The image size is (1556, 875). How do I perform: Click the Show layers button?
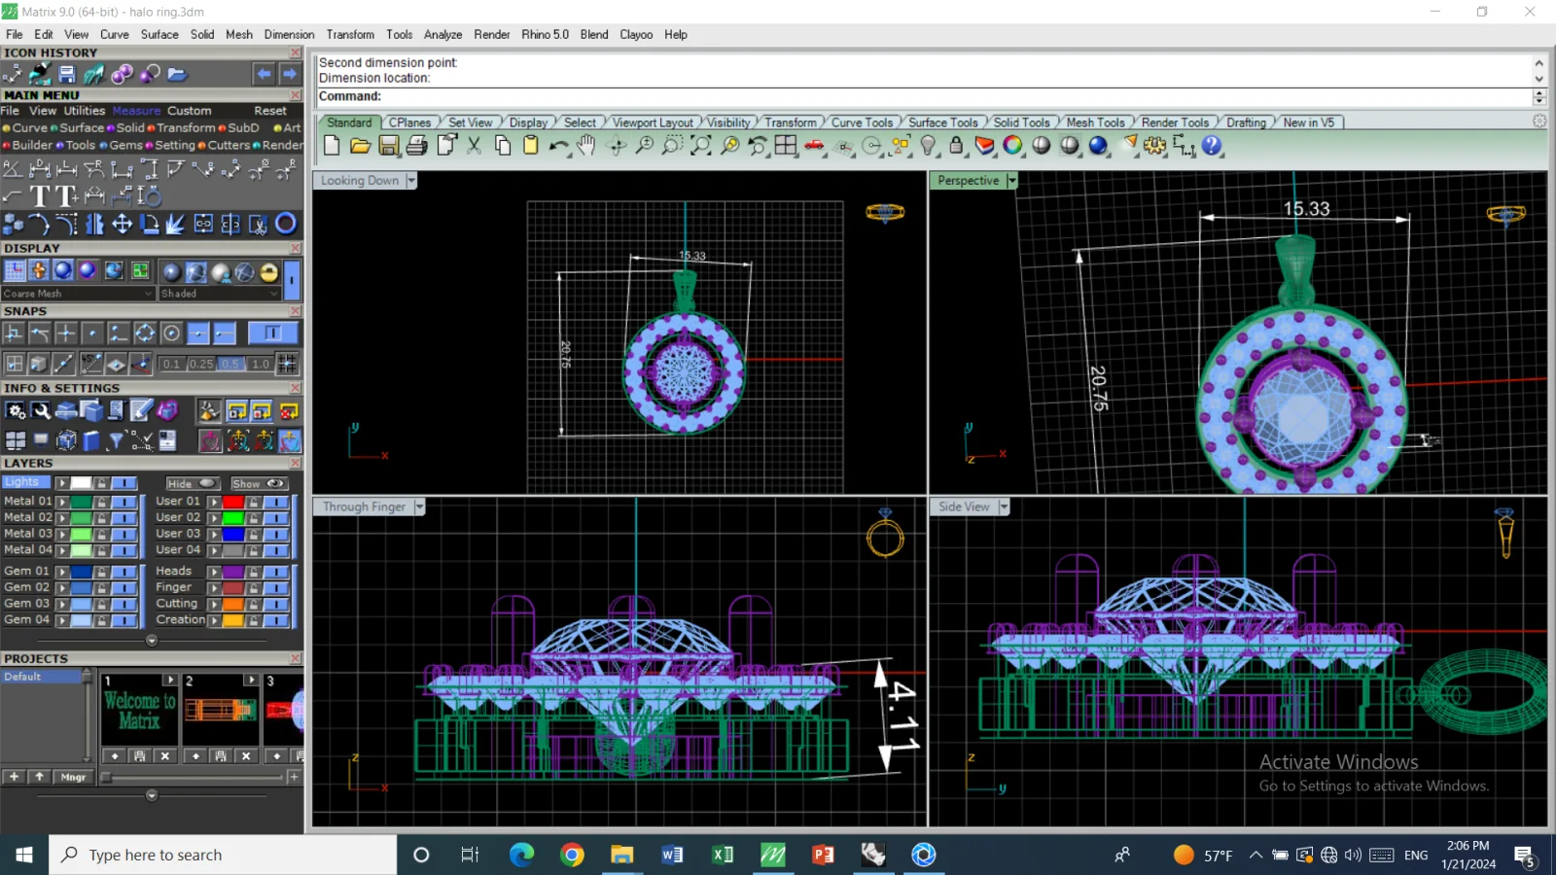pos(258,483)
